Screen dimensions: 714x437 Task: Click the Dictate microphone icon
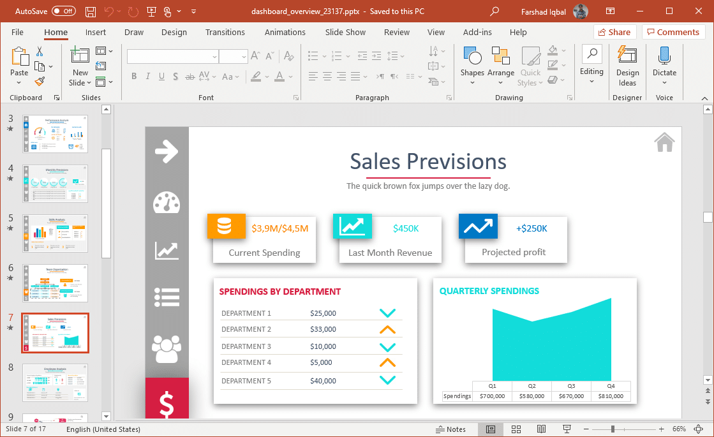tap(664, 57)
